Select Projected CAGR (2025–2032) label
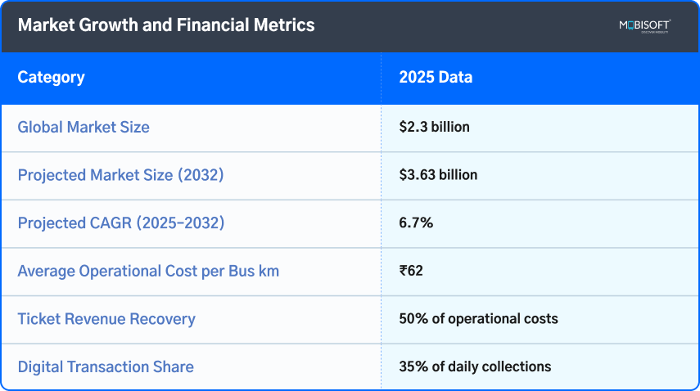The height and width of the screenshot is (391, 700). tap(121, 222)
